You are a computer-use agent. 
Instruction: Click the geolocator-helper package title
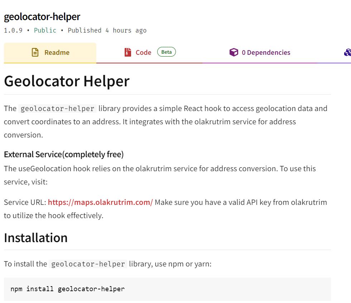42,17
